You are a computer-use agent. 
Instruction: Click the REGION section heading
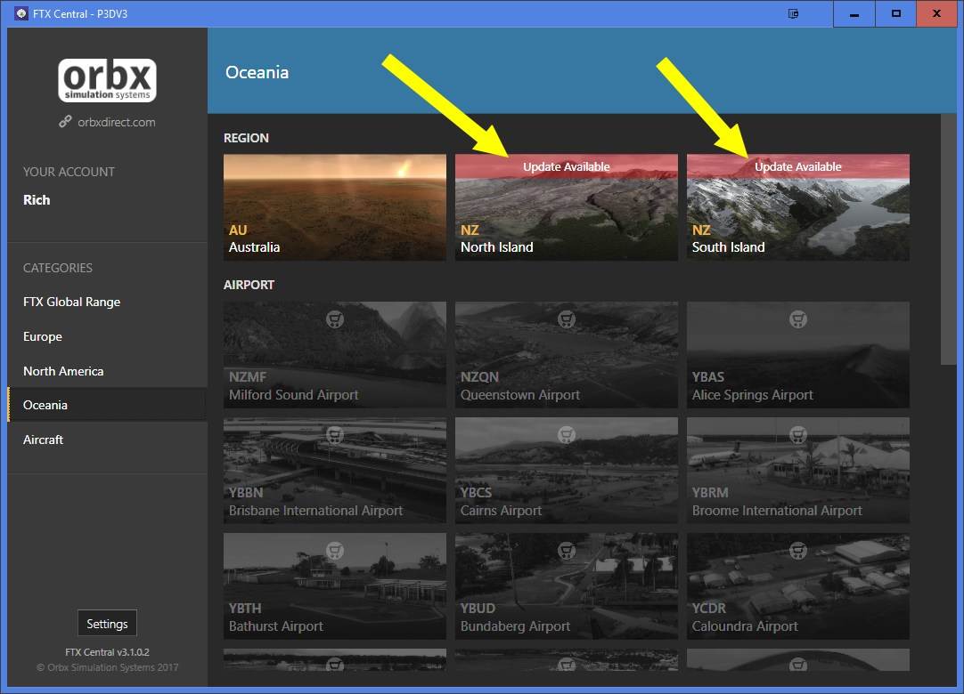[x=246, y=138]
